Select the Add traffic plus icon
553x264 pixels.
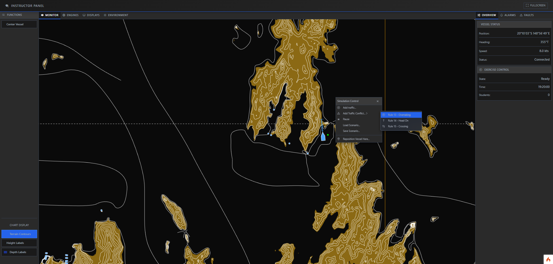(338, 107)
